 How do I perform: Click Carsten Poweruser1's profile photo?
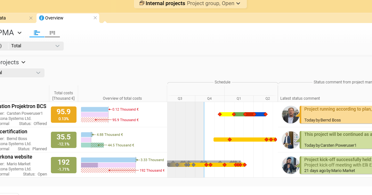pyautogui.click(x=291, y=140)
